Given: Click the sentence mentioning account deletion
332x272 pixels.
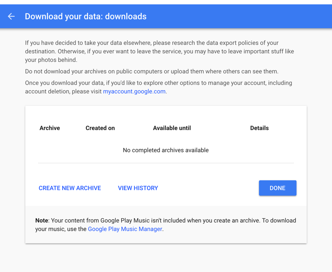Looking at the screenshot, I should 159,87.
